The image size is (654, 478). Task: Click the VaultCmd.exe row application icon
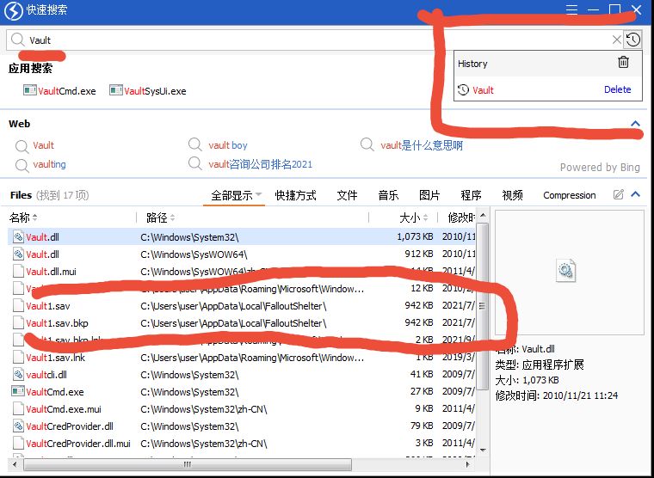17,391
